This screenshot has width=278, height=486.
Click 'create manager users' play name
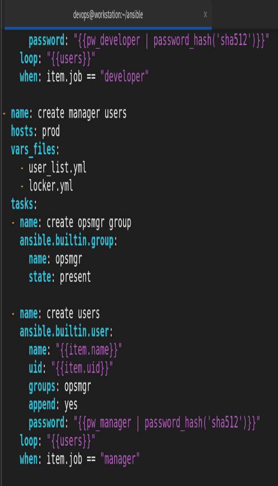click(82, 113)
